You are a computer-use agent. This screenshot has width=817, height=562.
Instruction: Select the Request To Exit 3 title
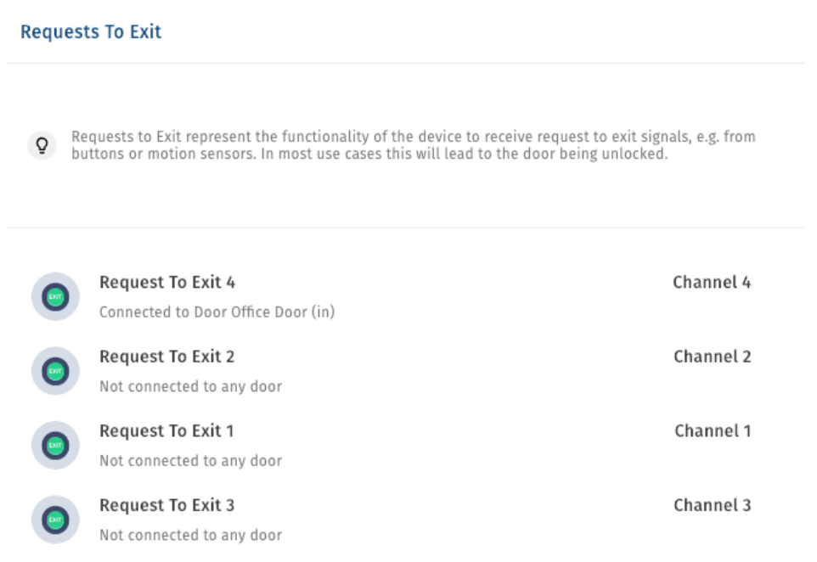(166, 505)
